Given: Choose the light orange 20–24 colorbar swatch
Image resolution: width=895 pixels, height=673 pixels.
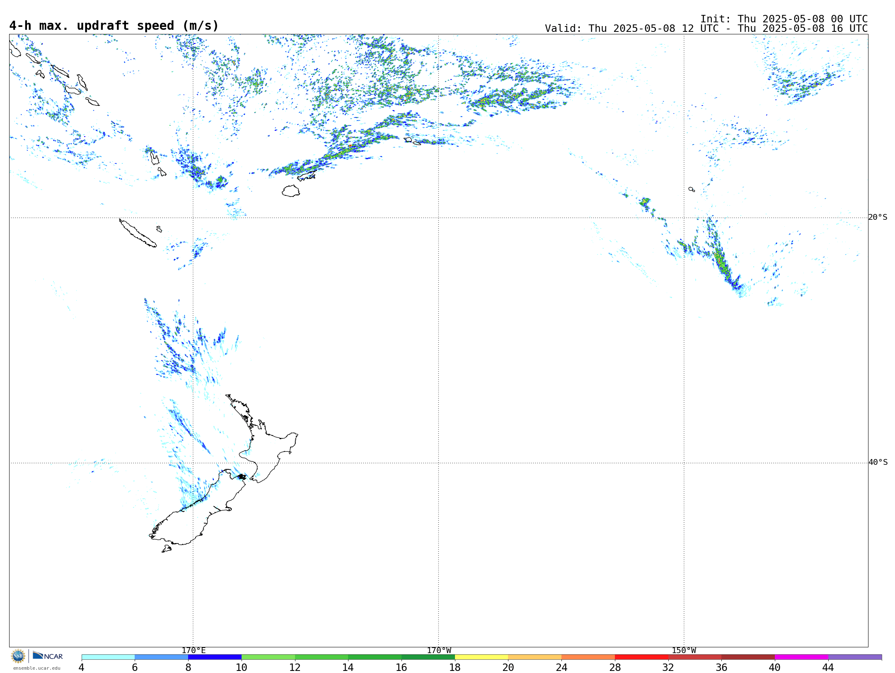Looking at the screenshot, I should click(x=535, y=657).
